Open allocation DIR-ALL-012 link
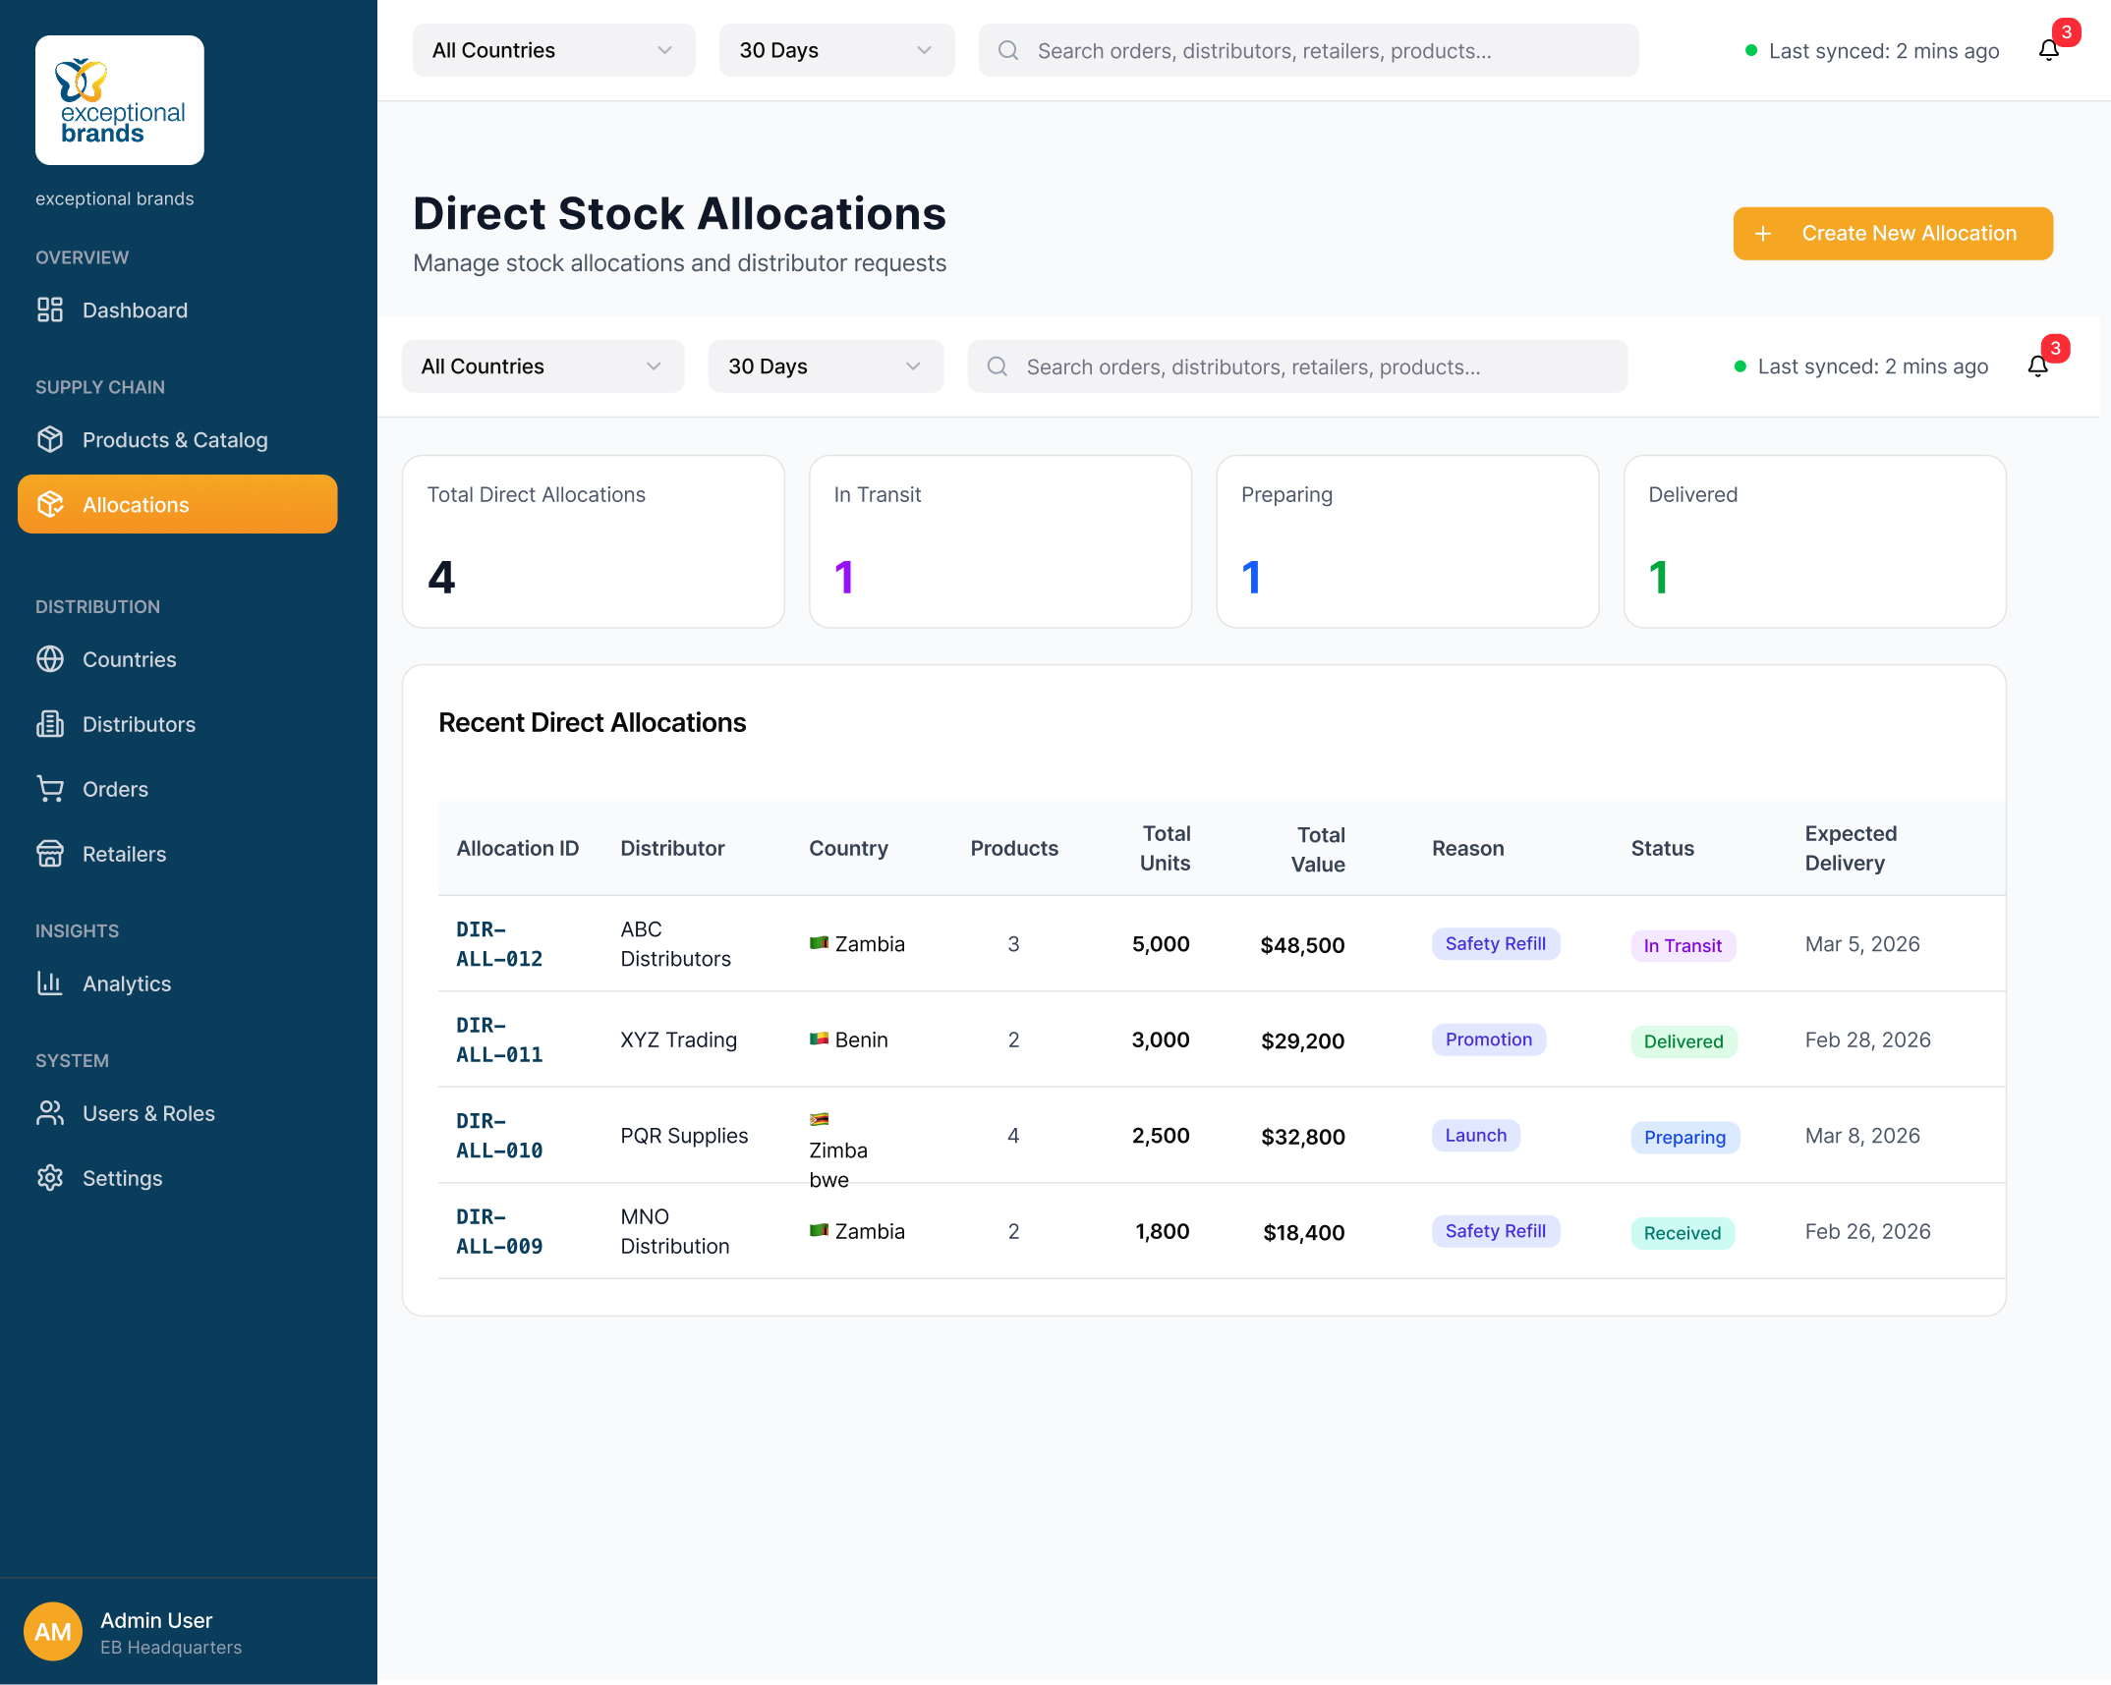2111x1685 pixels. pos(499,944)
